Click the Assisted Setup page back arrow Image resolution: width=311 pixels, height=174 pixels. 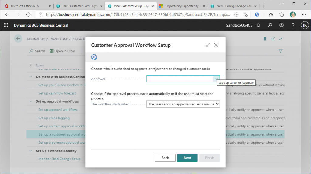point(18,39)
